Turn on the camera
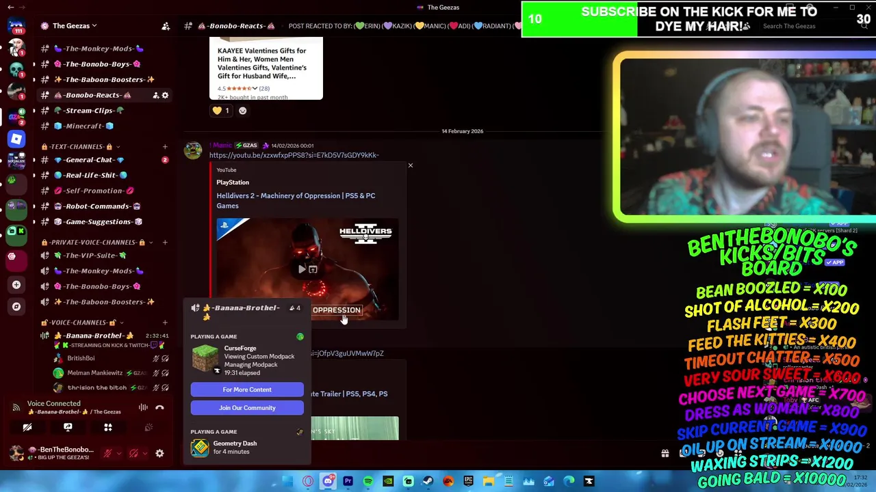 pyautogui.click(x=27, y=427)
